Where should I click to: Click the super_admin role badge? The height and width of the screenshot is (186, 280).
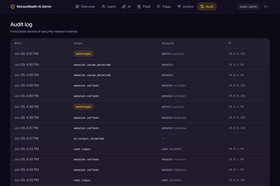(248, 7)
